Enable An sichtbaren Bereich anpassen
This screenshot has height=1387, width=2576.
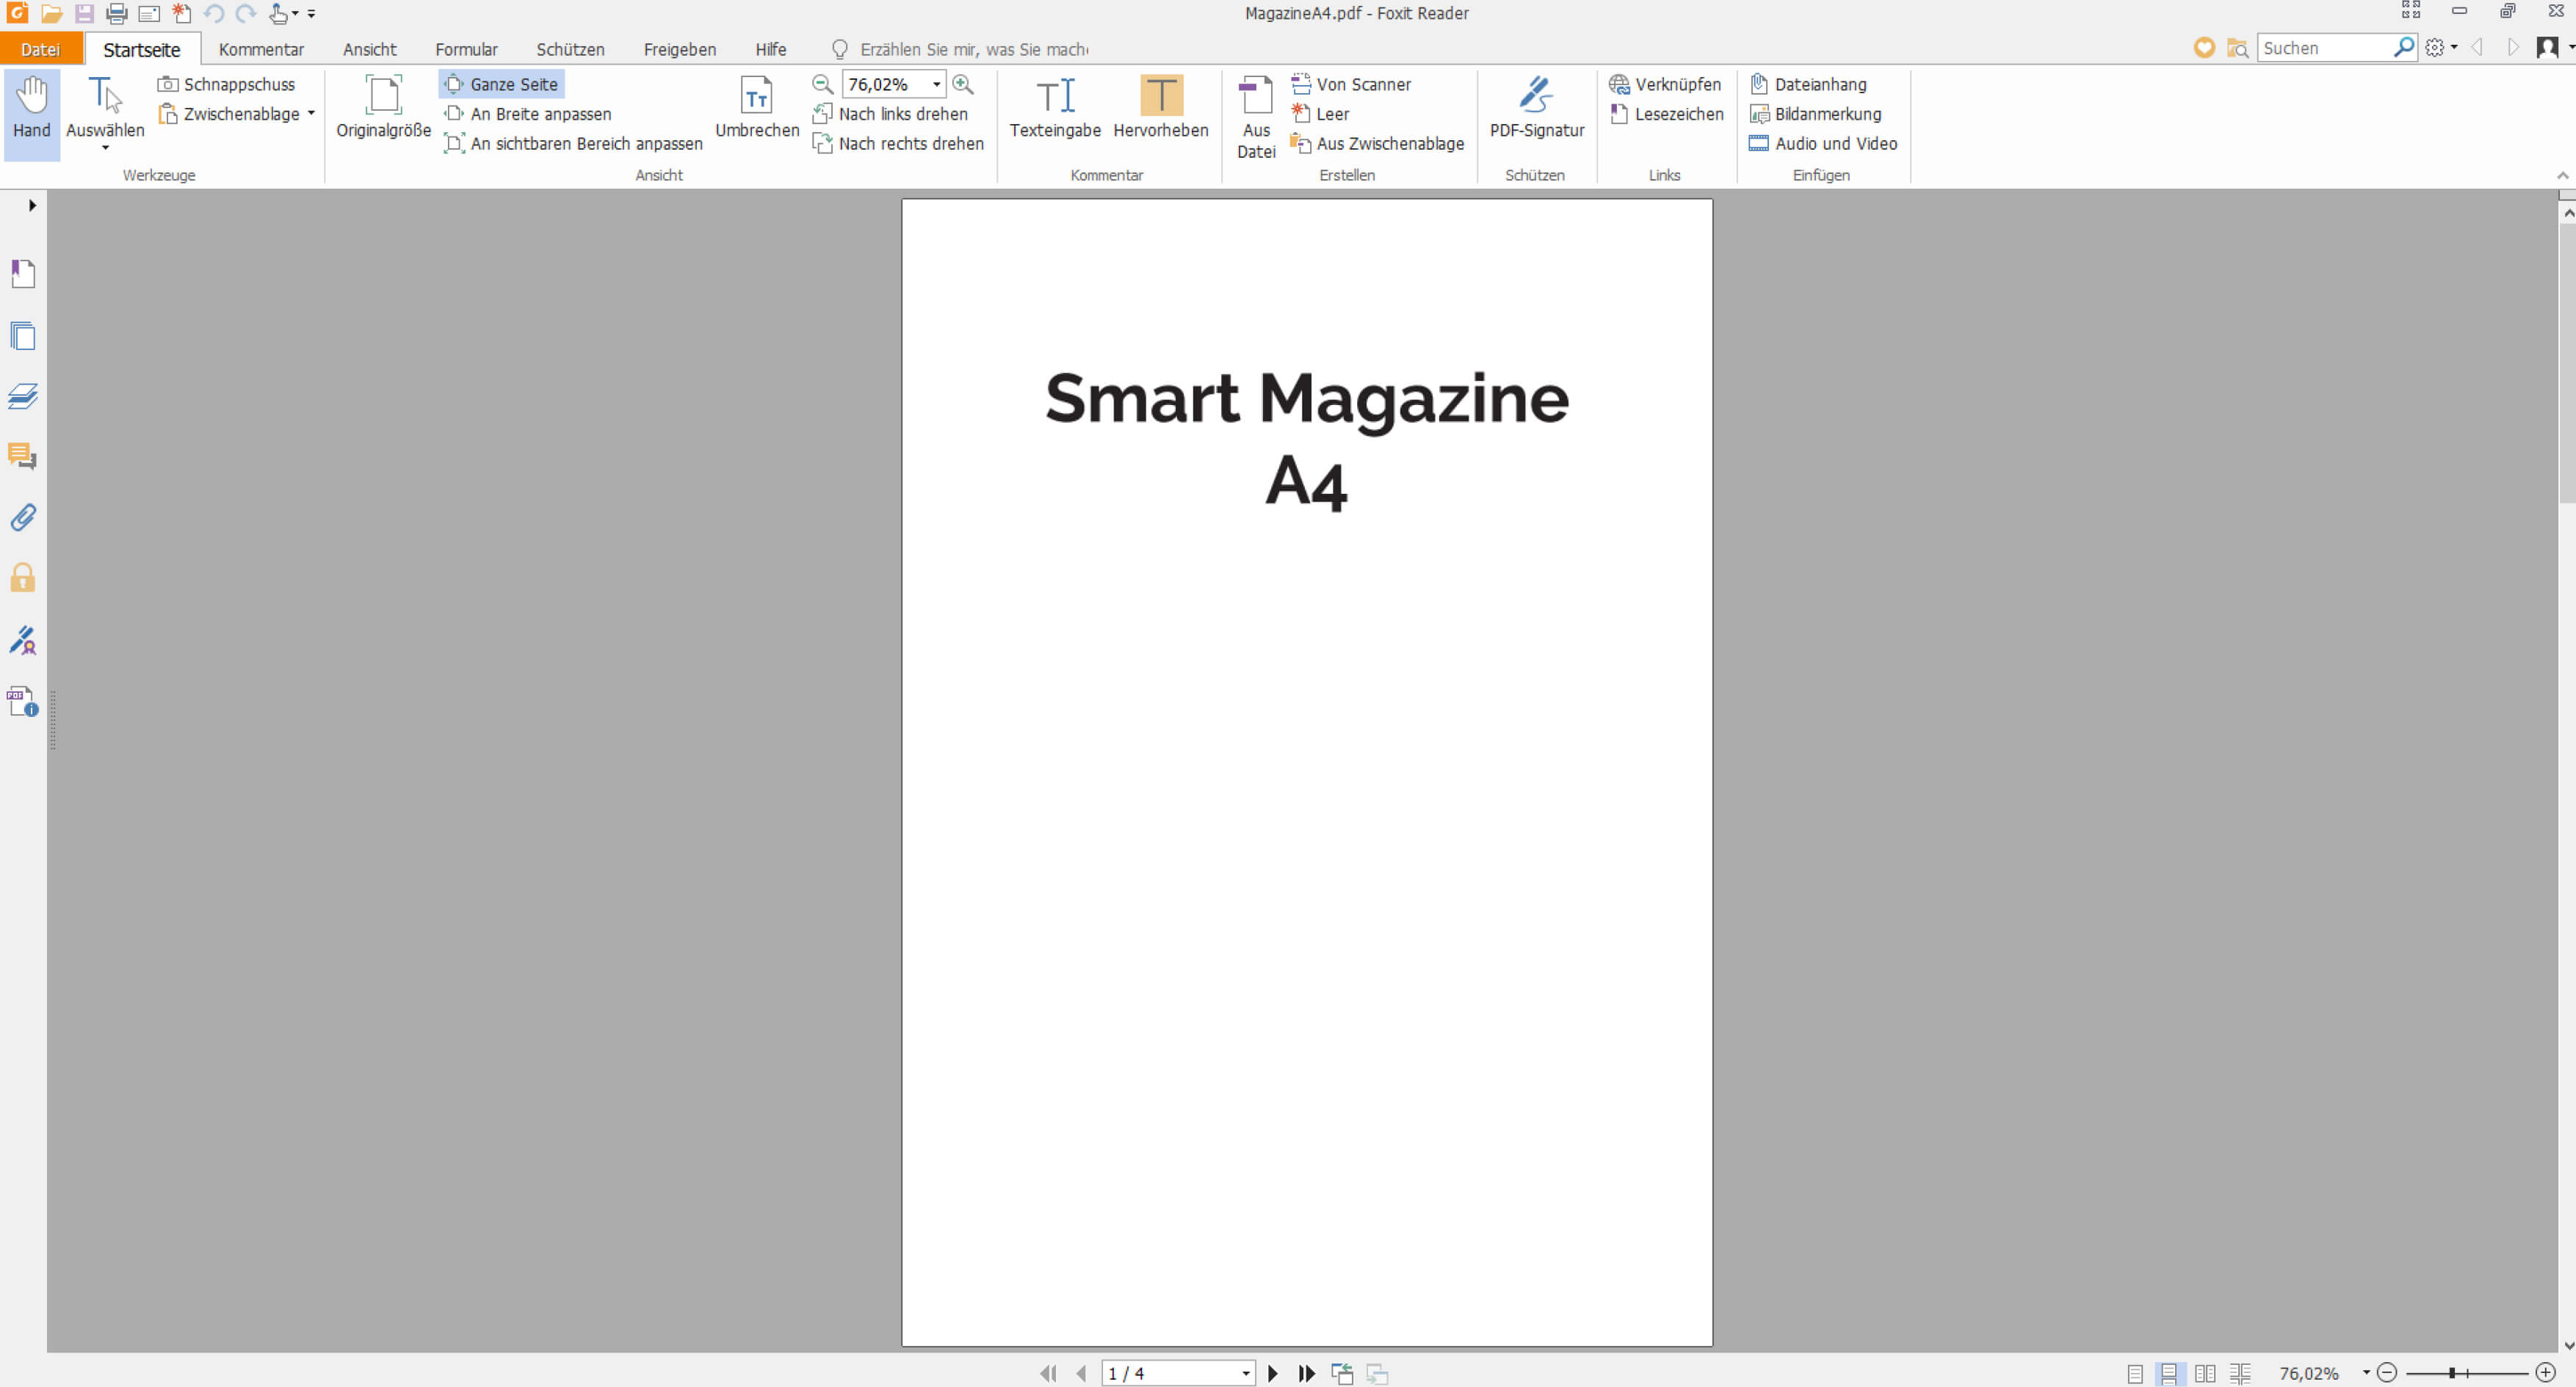pyautogui.click(x=574, y=144)
